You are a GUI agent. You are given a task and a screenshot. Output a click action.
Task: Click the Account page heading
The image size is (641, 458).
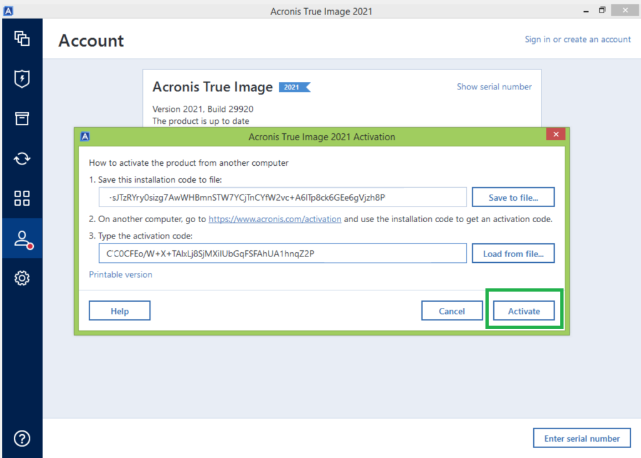pyautogui.click(x=91, y=41)
